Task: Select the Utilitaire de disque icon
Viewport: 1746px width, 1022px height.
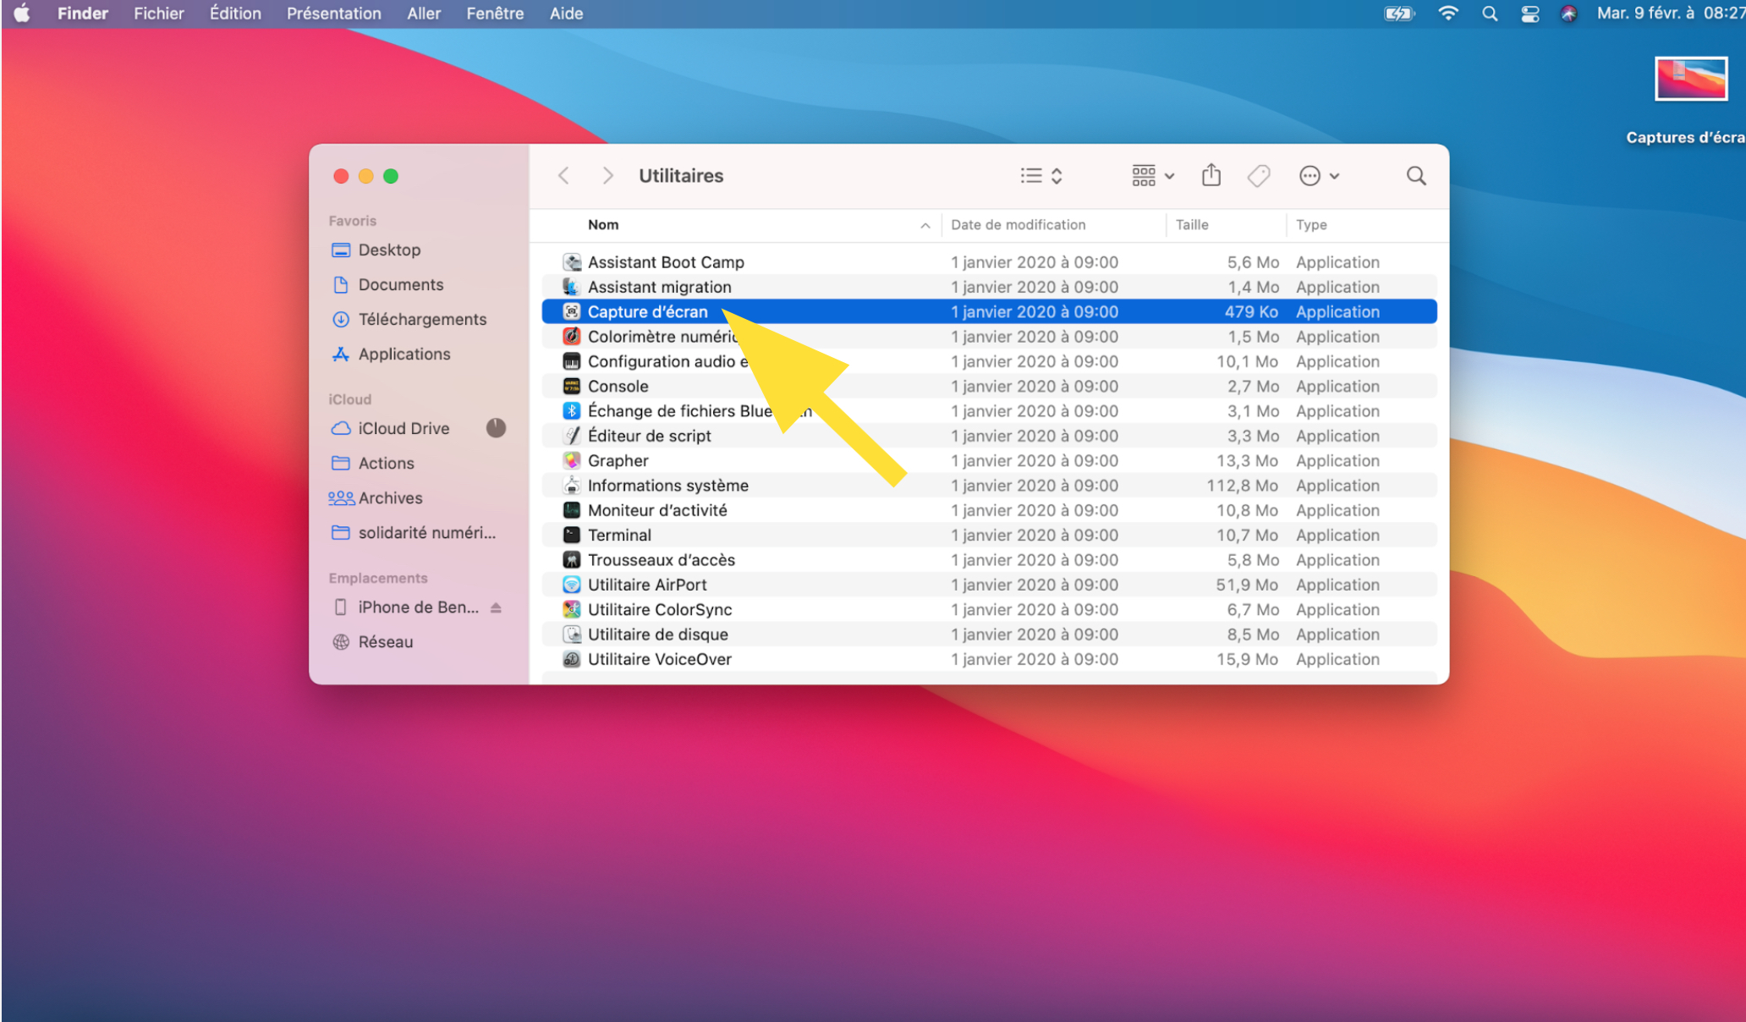Action: (572, 635)
